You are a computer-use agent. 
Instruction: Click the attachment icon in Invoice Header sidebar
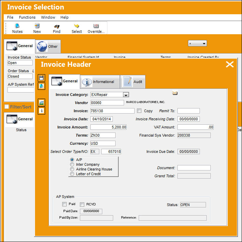click(41, 110)
